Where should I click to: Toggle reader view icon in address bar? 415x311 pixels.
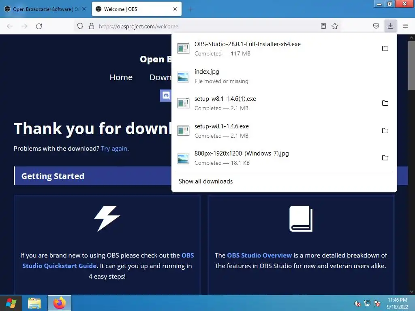[323, 26]
